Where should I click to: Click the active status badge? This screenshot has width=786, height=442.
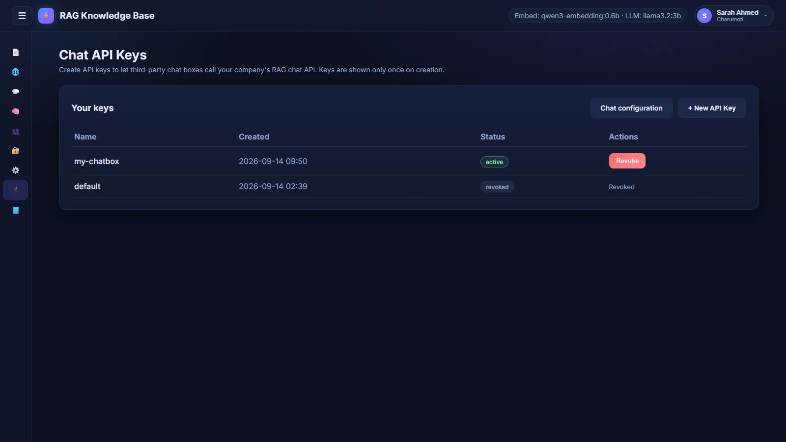(x=494, y=162)
